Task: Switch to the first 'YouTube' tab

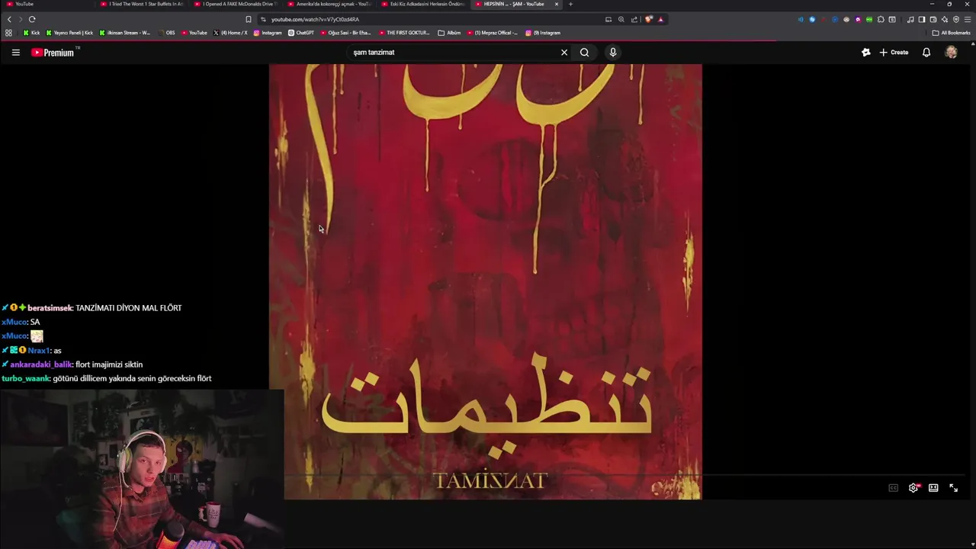Action: click(47, 4)
